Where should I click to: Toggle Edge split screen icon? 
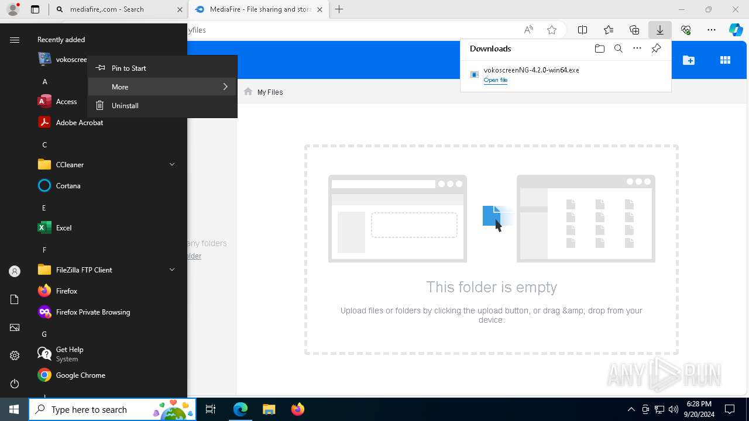coord(582,30)
